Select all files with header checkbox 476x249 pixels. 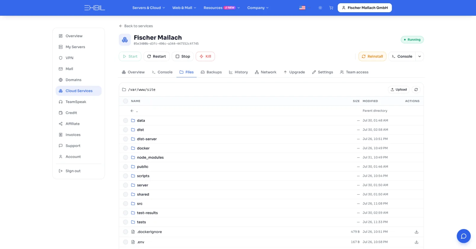click(126, 101)
